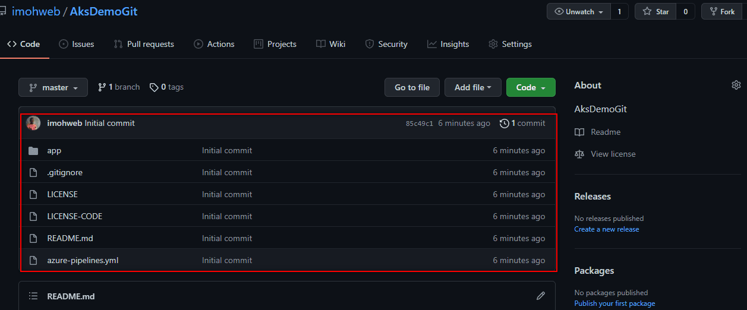This screenshot has width=747, height=310.
Task: Open the Pull requests tab
Action: 143,44
